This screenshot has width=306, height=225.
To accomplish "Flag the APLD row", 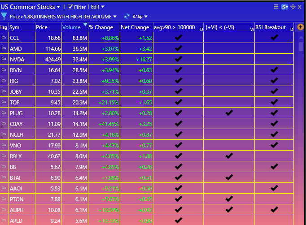I will pyautogui.click(x=4, y=221).
